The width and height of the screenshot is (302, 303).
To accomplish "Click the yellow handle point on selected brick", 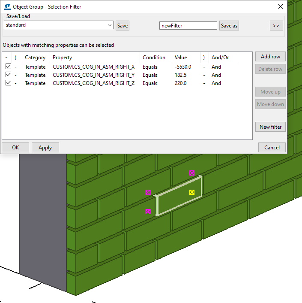I will 192,192.
